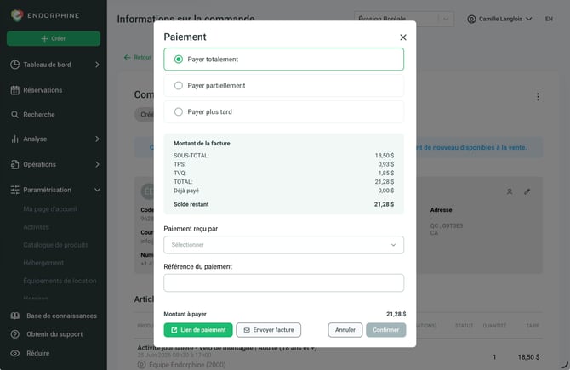Image resolution: width=570 pixels, height=370 pixels.
Task: Open the Paiement reçu par dropdown
Action: 283,245
